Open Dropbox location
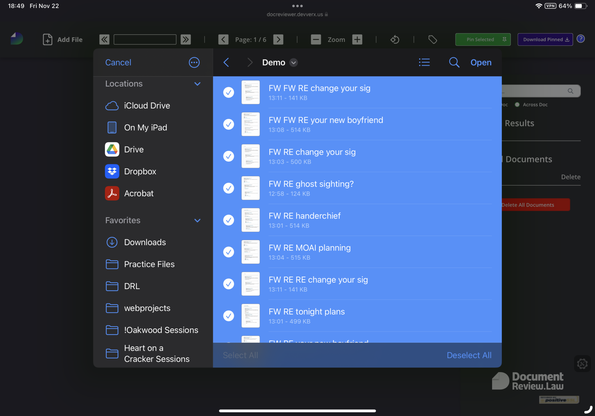This screenshot has width=595, height=416. pyautogui.click(x=140, y=172)
